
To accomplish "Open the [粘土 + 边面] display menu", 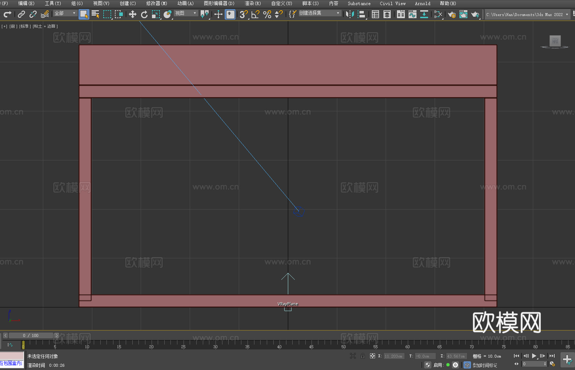I will [x=45, y=26].
